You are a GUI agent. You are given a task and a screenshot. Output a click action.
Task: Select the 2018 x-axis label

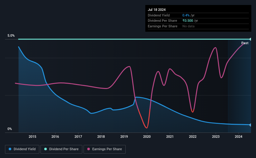[x=101, y=137]
